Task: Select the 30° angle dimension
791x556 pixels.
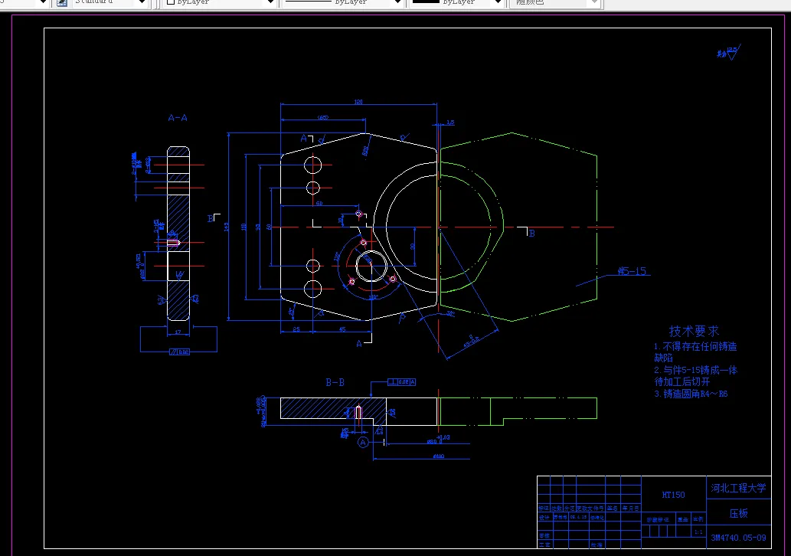Action: (450, 313)
